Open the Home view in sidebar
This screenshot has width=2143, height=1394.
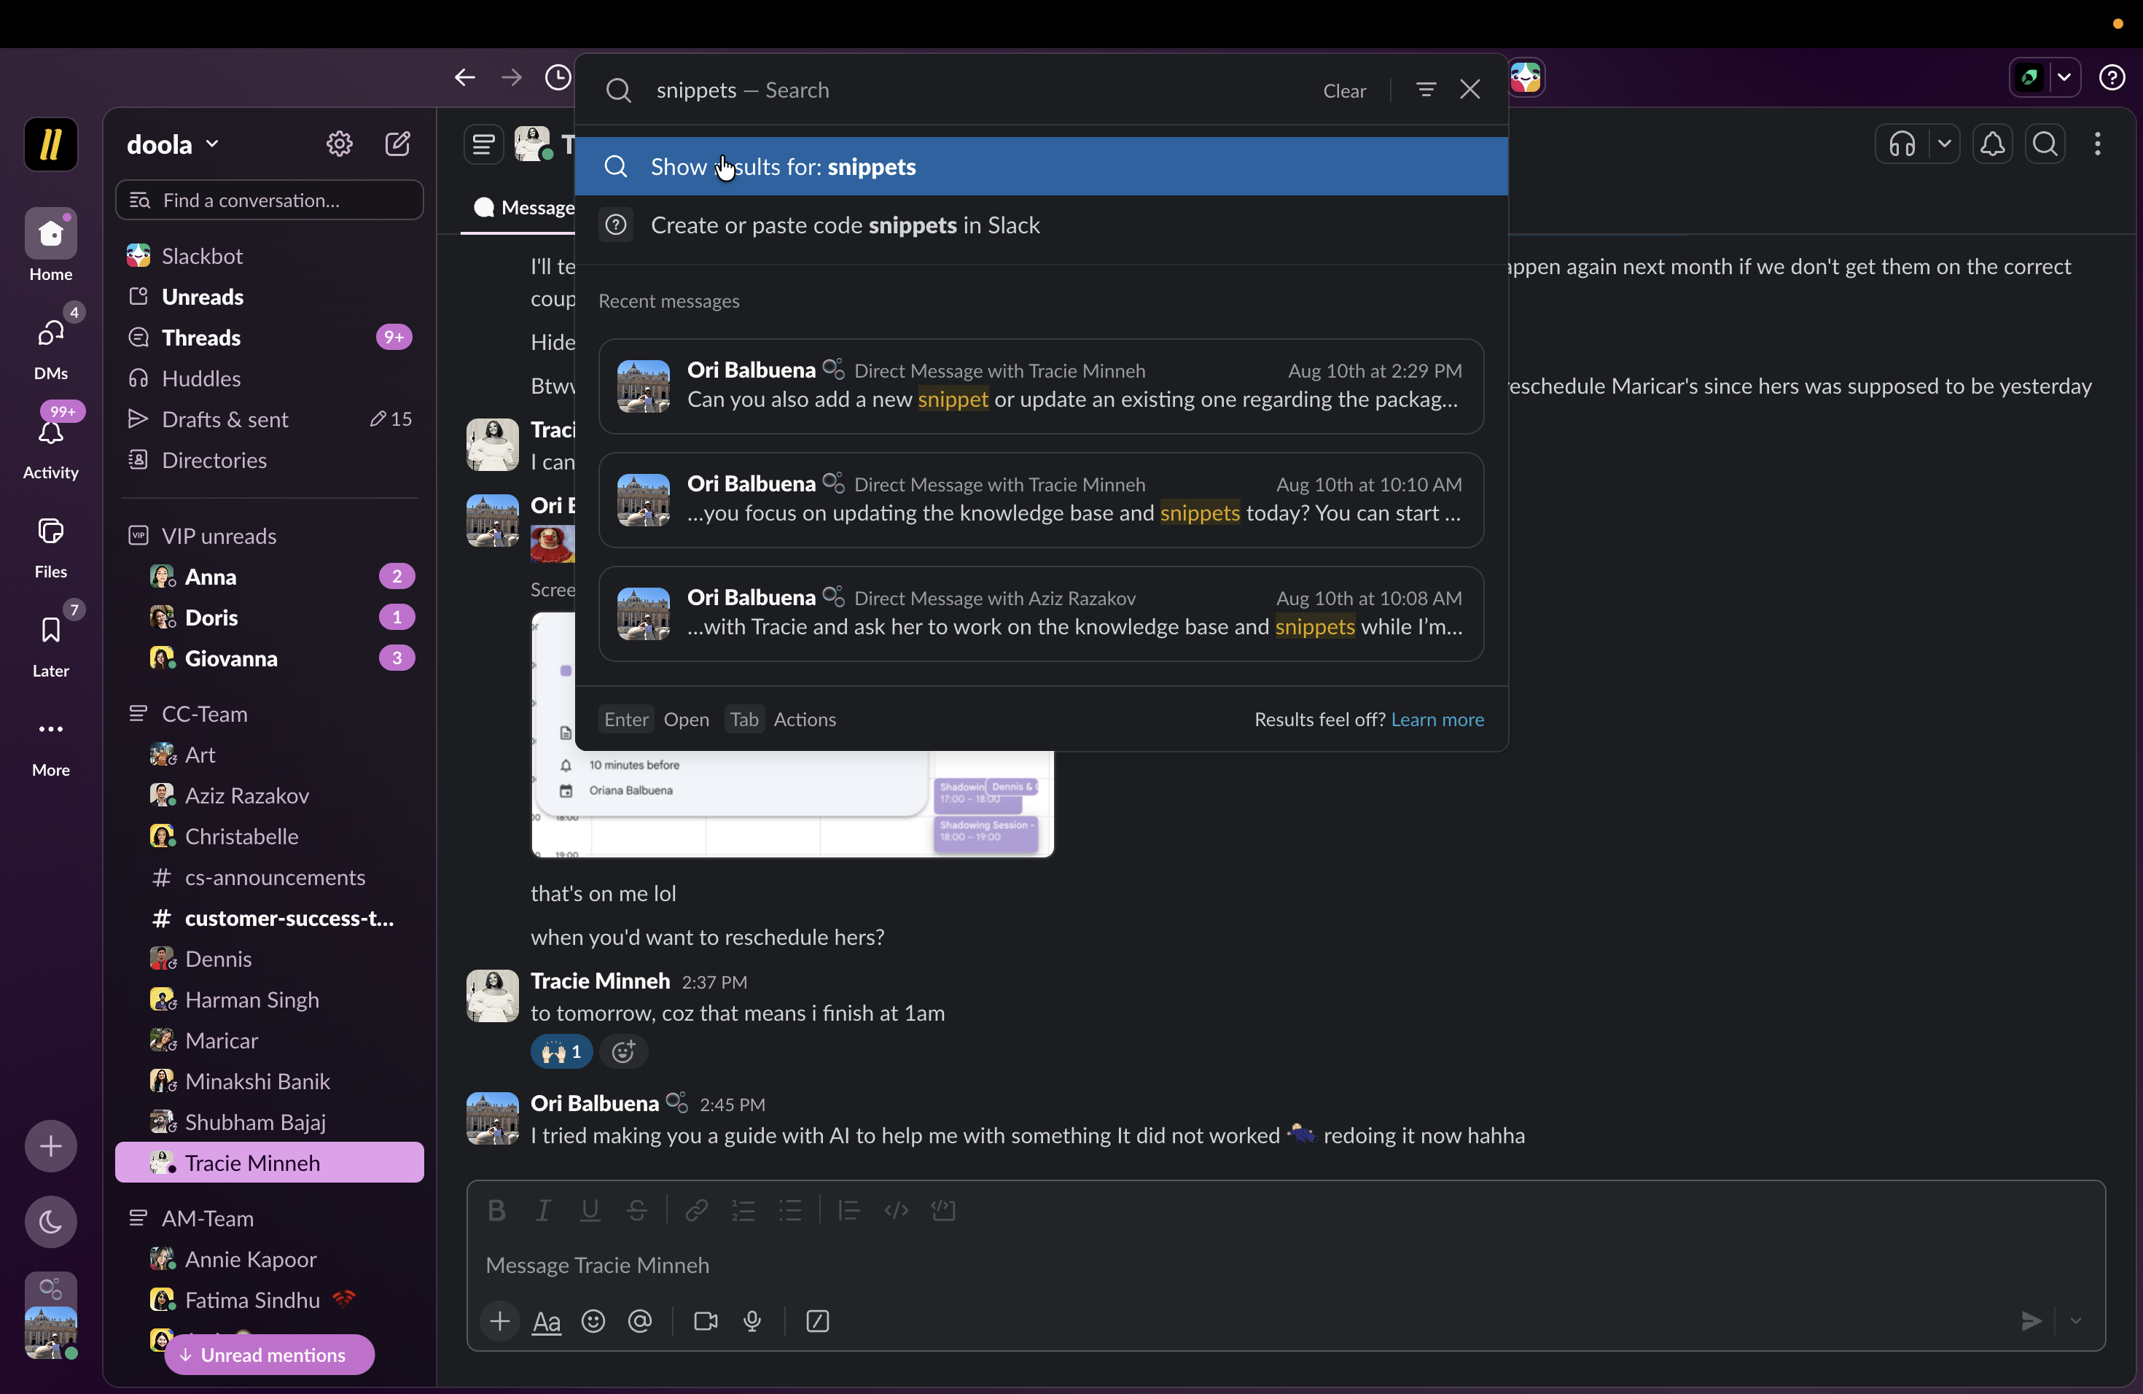pos(50,246)
